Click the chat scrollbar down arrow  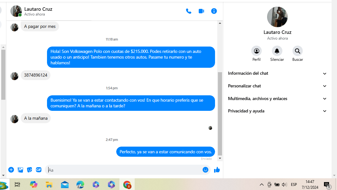(x=220, y=158)
